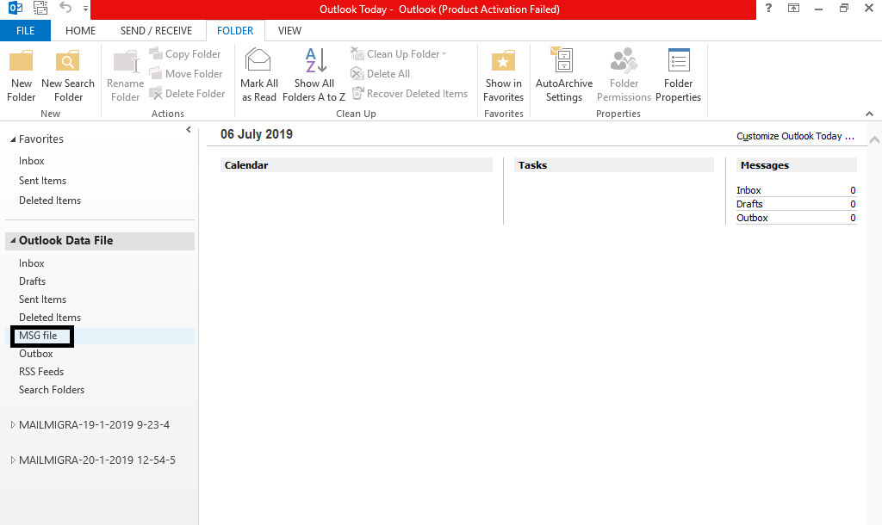Image resolution: width=882 pixels, height=525 pixels.
Task: Open Clean Up Folder dropdown
Action: pos(398,54)
